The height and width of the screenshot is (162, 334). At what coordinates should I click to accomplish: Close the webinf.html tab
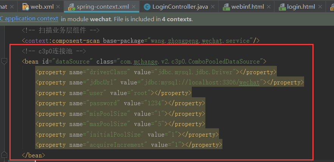(269, 7)
